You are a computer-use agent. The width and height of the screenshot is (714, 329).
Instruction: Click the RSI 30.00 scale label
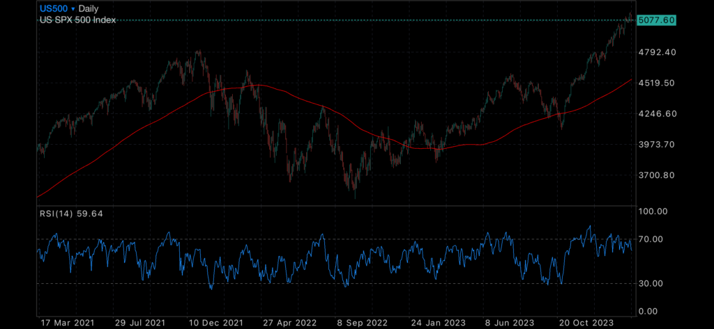(x=651, y=284)
